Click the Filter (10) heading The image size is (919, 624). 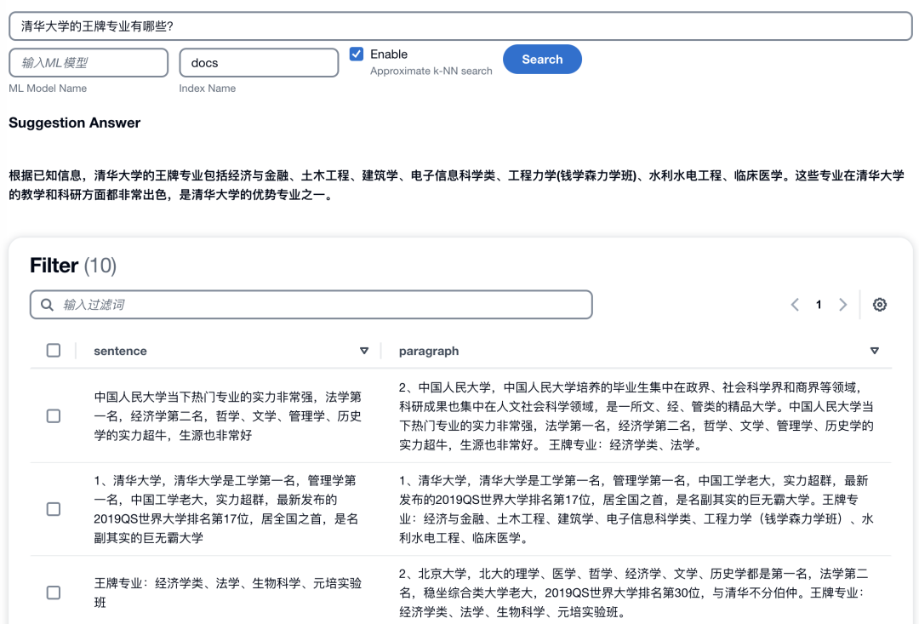tap(73, 266)
